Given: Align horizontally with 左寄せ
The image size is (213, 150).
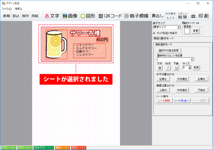Looking at the screenshot, I should click(163, 79).
